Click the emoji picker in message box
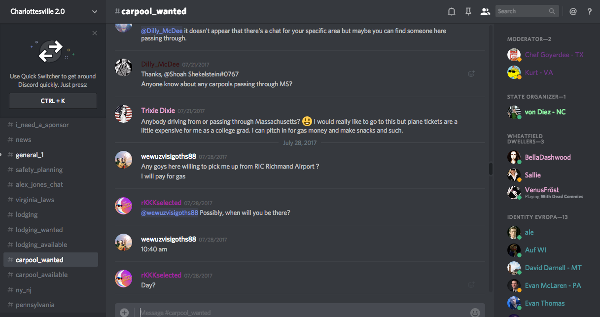Image resolution: width=600 pixels, height=317 pixels. point(475,312)
